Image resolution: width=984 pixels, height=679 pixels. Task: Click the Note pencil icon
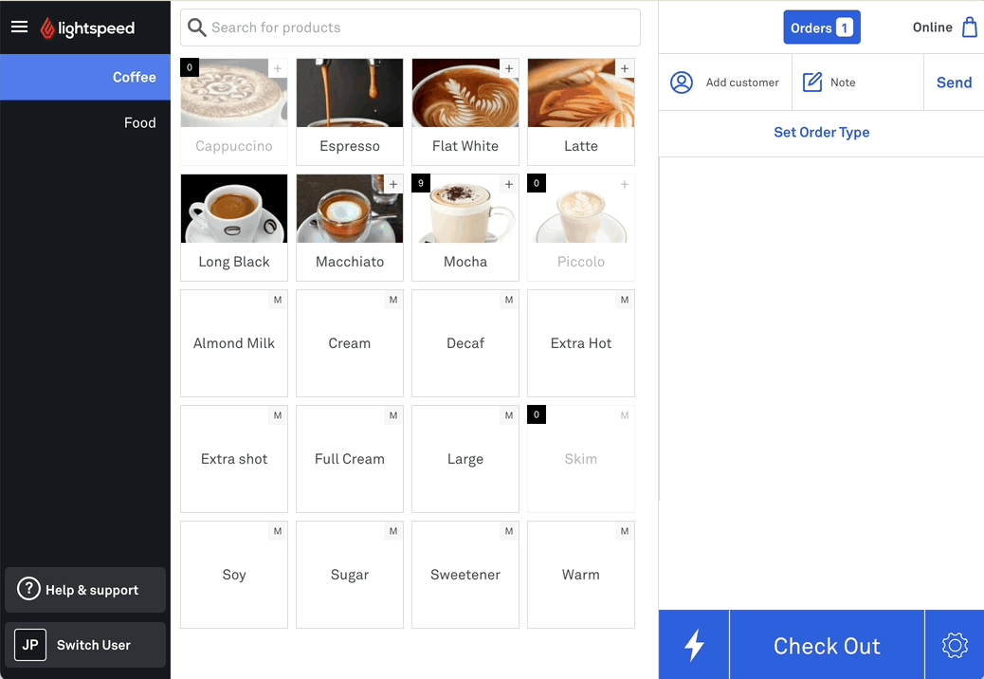(812, 83)
